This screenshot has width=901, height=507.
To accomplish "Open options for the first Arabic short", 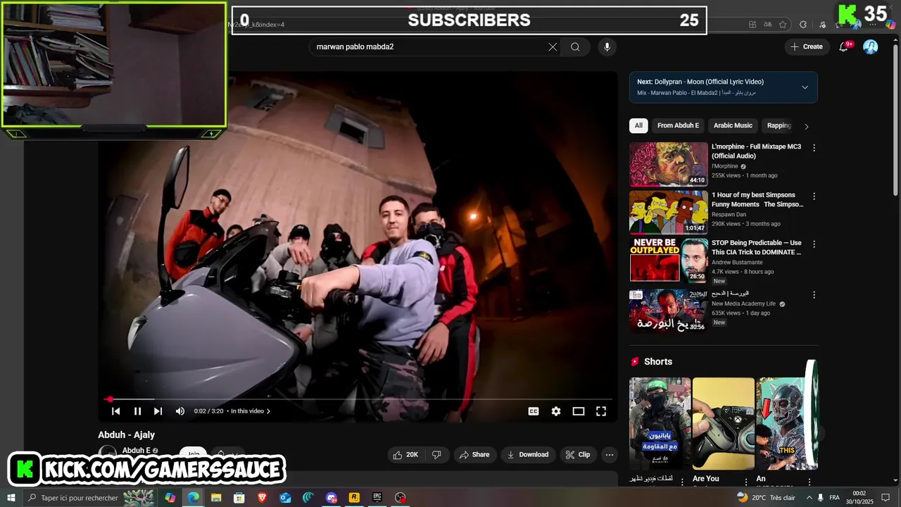I will pyautogui.click(x=682, y=482).
